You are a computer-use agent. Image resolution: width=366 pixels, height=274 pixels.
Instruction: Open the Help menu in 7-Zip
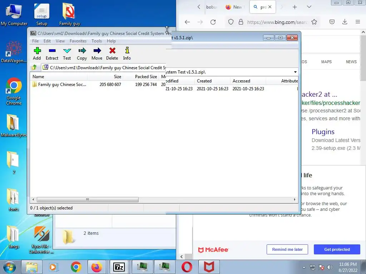pyautogui.click(x=112, y=41)
